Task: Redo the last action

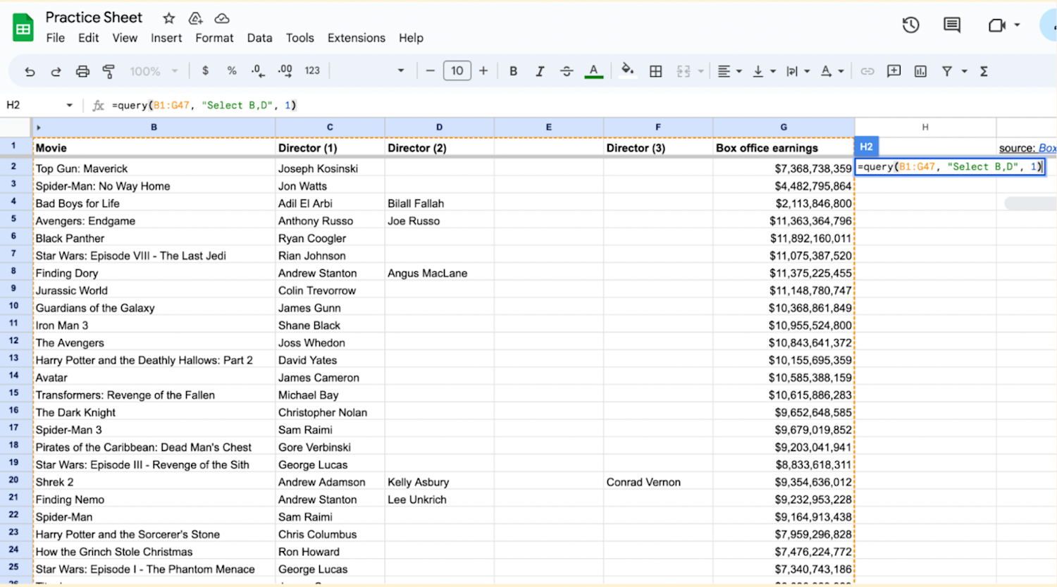Action: click(56, 71)
